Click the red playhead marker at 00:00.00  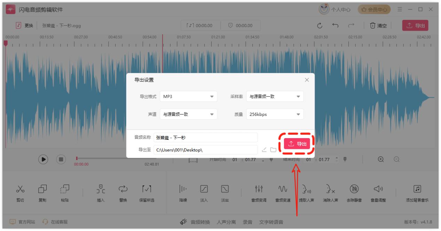coord(6,43)
